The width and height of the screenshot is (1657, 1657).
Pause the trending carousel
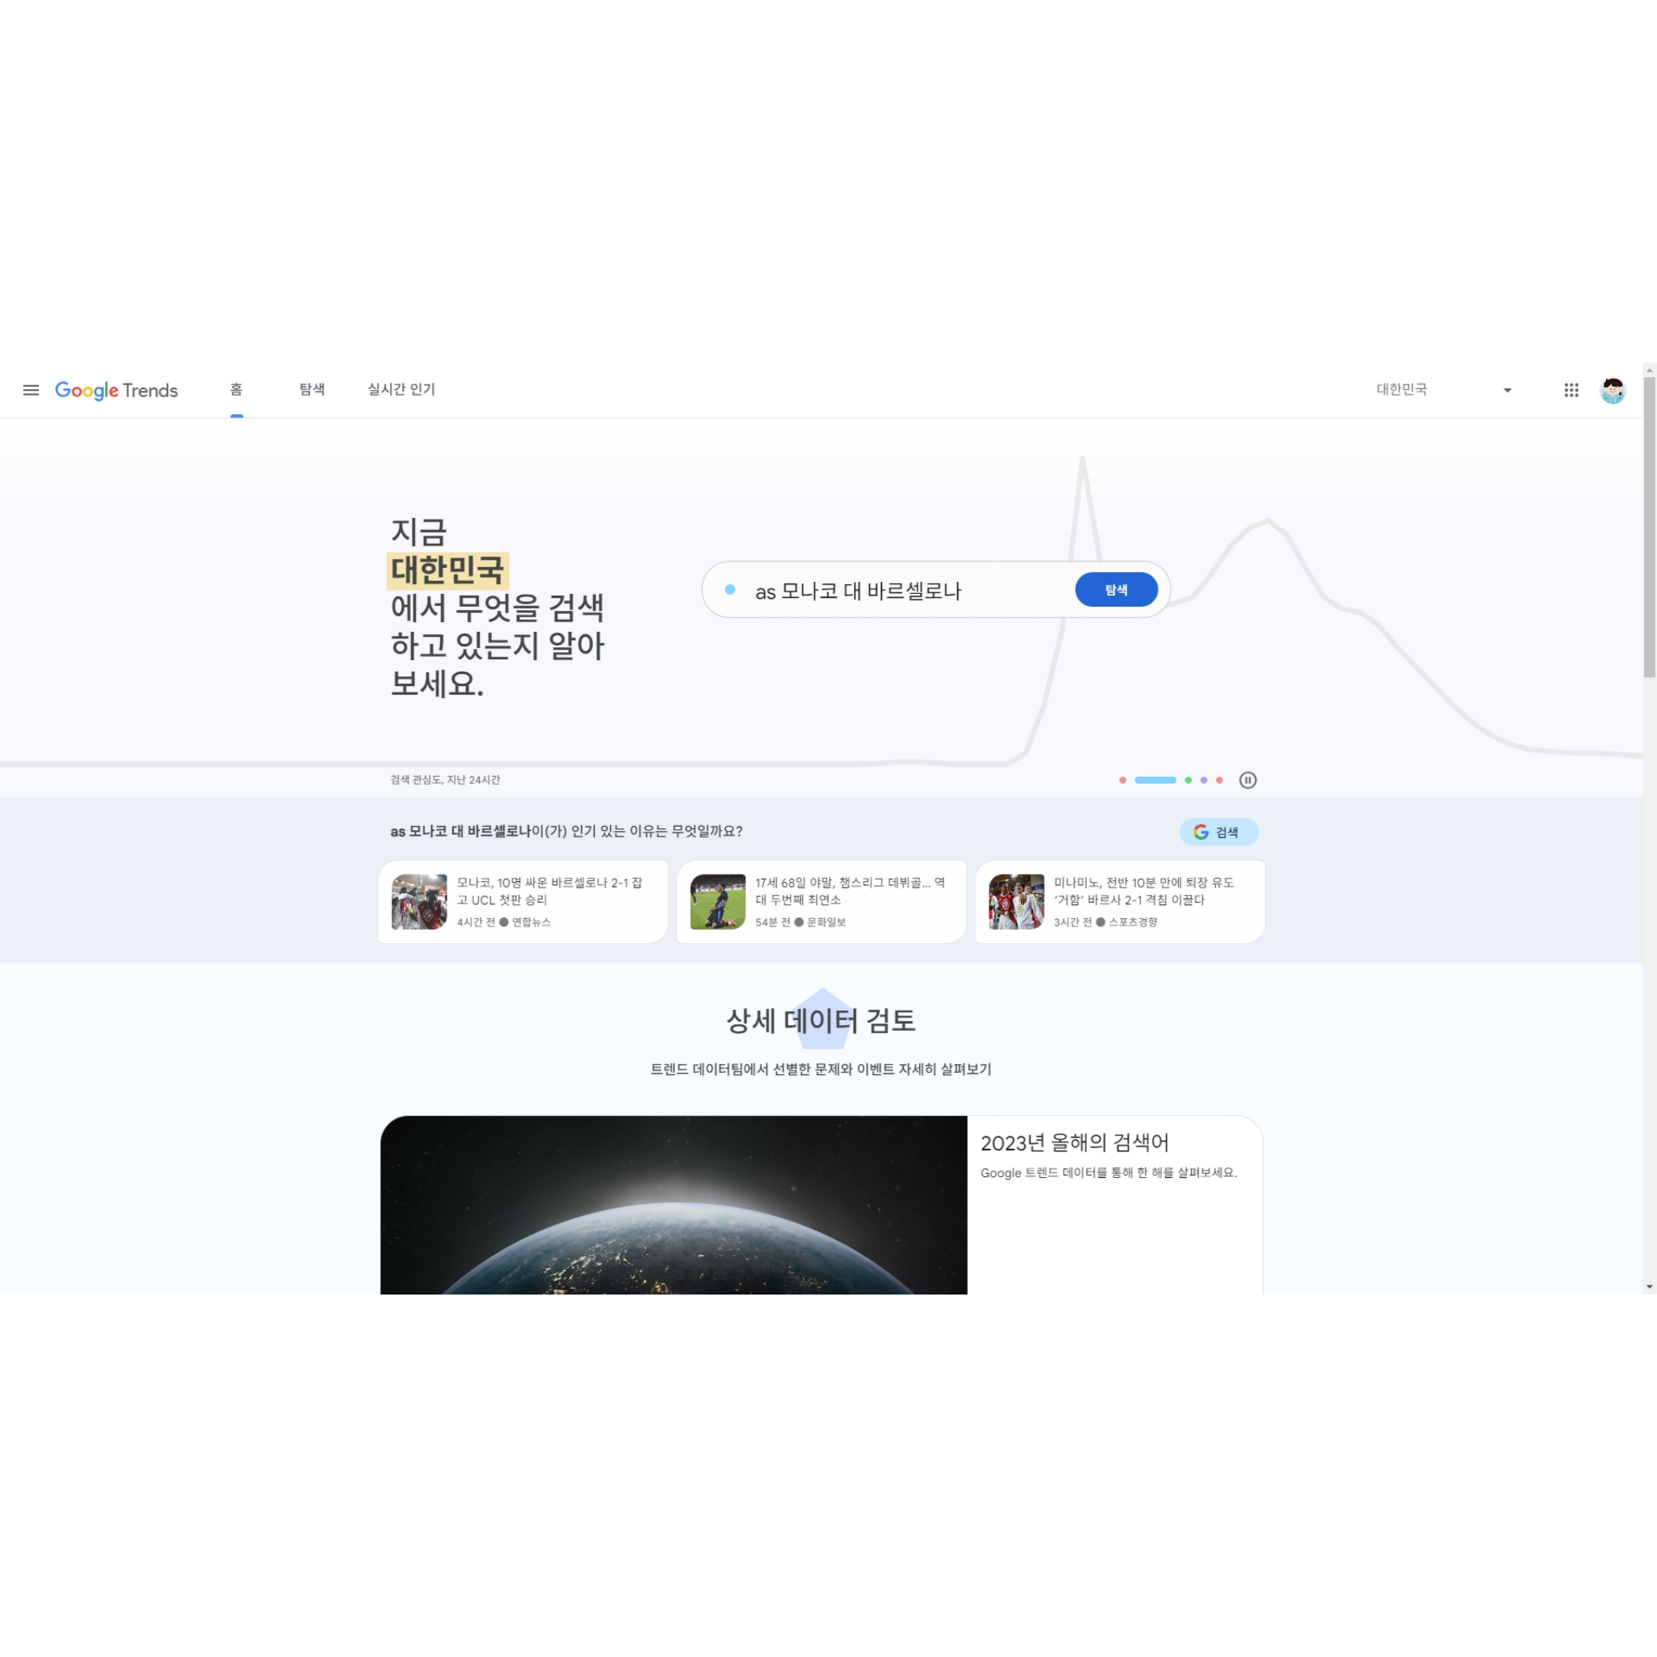click(x=1247, y=780)
